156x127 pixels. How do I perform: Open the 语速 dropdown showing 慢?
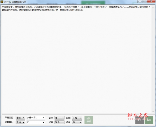tap(59, 118)
